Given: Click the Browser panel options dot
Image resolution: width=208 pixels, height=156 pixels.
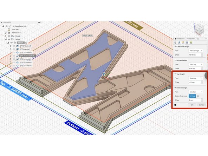Looking at the screenshot, I should tap(39, 22).
